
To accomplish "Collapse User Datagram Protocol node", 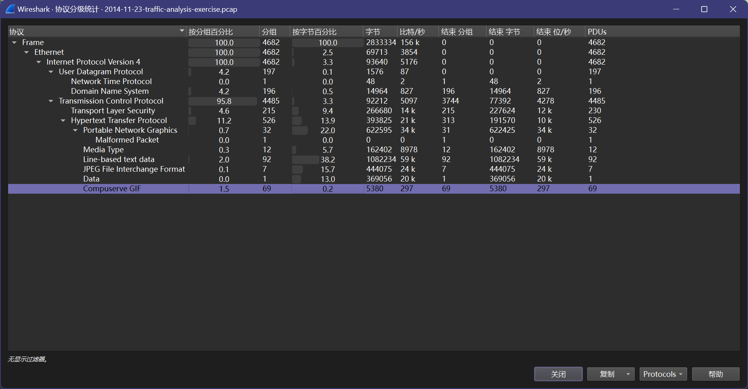I will click(51, 72).
